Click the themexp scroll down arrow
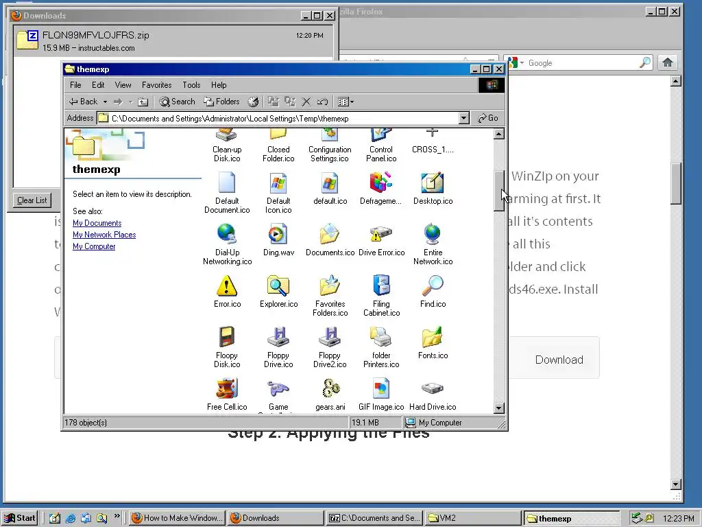 click(499, 408)
